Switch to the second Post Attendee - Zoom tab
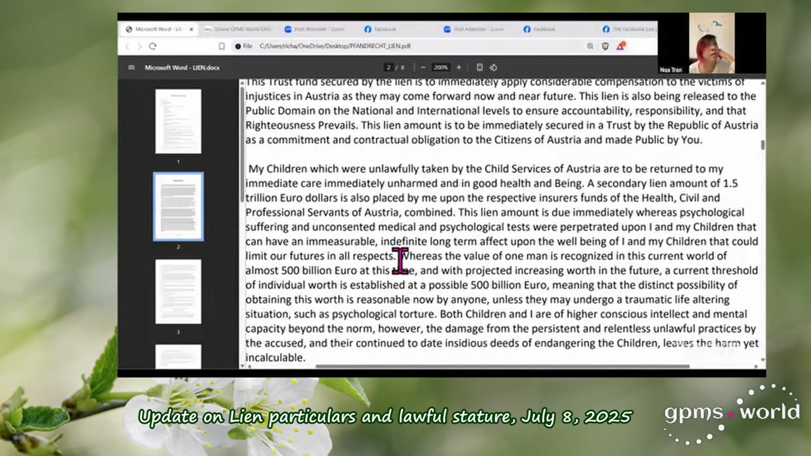Viewport: 811px width, 456px height. (474, 29)
